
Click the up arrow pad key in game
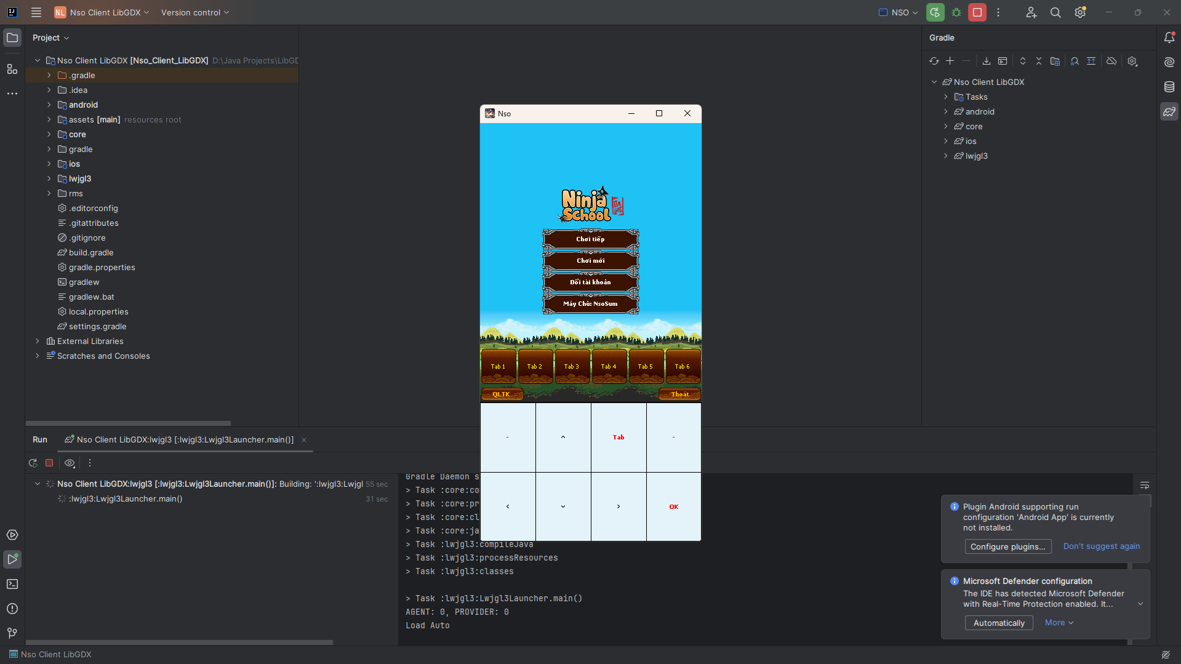(563, 437)
